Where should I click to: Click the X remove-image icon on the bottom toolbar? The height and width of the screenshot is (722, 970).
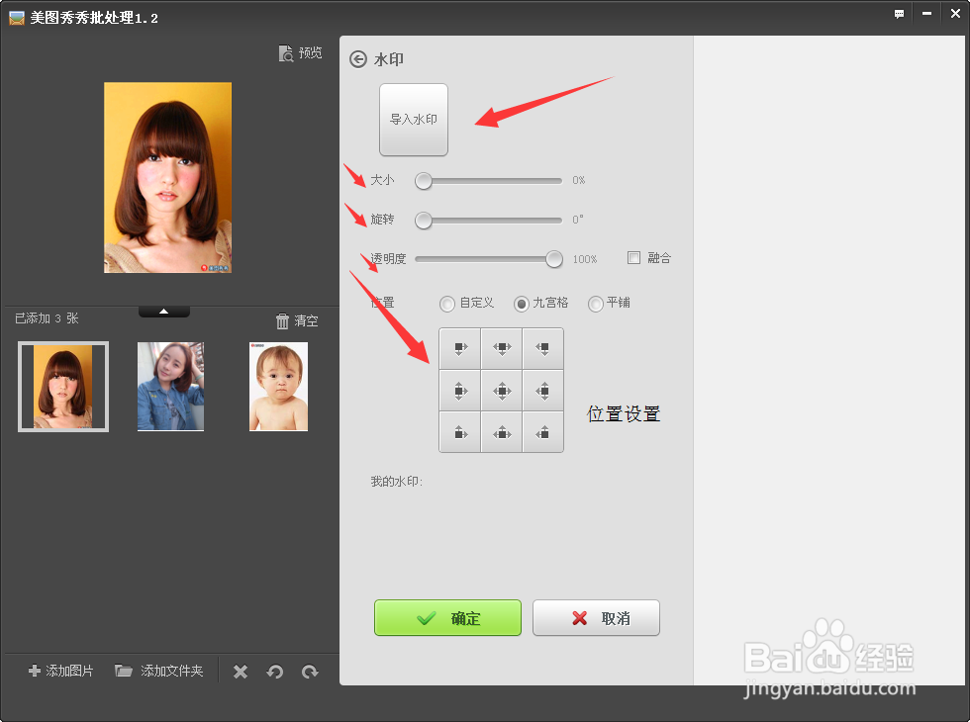(240, 671)
